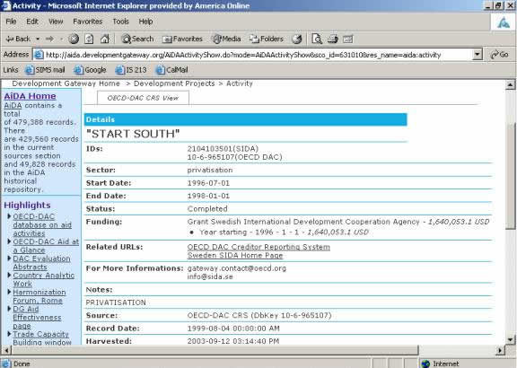Image resolution: width=517 pixels, height=368 pixels.
Task: Open the CalMail links shortcut
Action: pyautogui.click(x=171, y=70)
